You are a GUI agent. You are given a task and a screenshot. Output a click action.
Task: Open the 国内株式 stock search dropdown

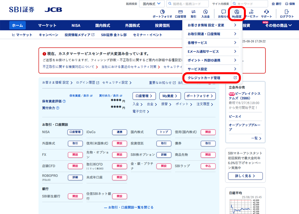point(151,4)
